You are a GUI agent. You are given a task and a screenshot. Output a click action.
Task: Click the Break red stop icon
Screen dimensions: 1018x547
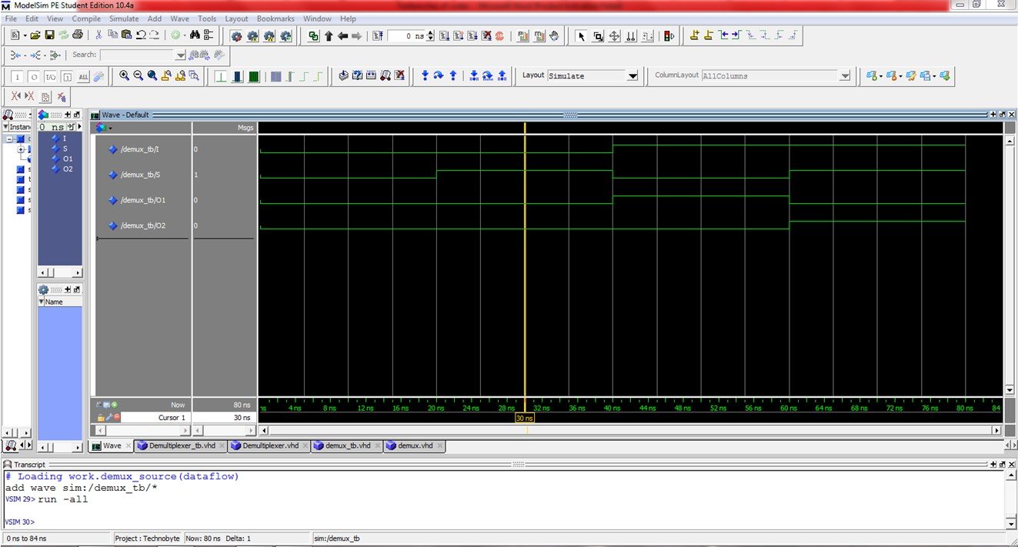click(x=499, y=36)
